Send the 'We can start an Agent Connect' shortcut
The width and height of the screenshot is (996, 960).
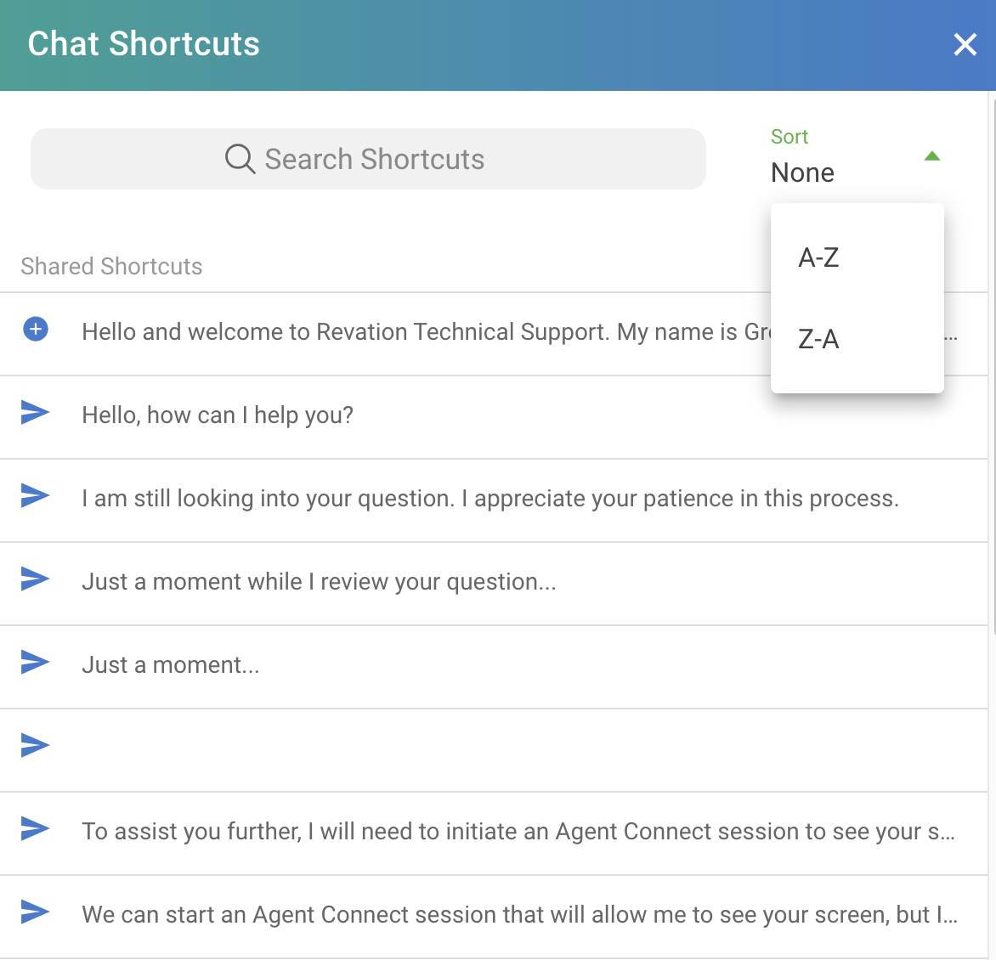click(x=35, y=912)
